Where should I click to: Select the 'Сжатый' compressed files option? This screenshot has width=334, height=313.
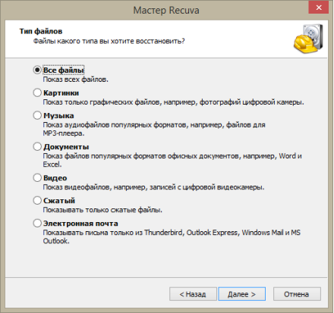(37, 201)
